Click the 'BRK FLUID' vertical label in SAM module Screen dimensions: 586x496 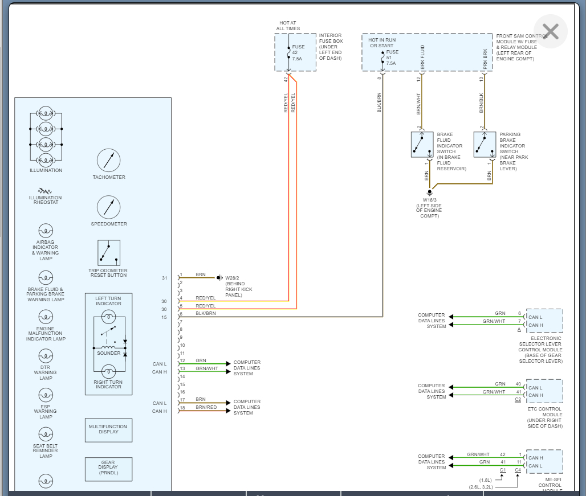[x=422, y=57]
